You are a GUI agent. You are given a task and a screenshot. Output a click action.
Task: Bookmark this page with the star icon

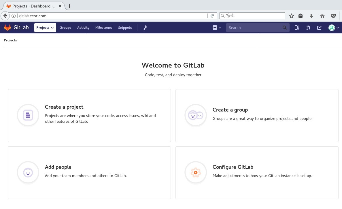pyautogui.click(x=291, y=16)
